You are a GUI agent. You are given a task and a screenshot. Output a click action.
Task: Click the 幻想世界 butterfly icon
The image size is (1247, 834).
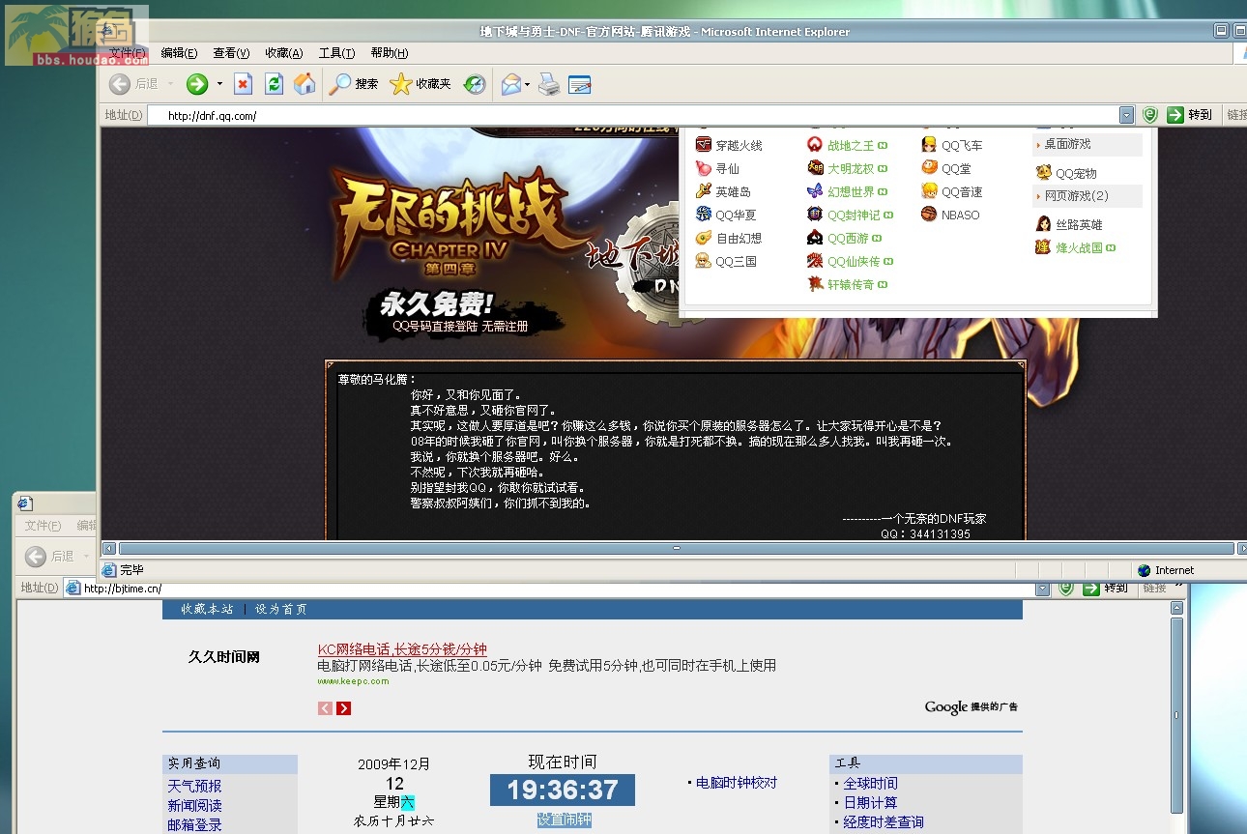tap(815, 191)
